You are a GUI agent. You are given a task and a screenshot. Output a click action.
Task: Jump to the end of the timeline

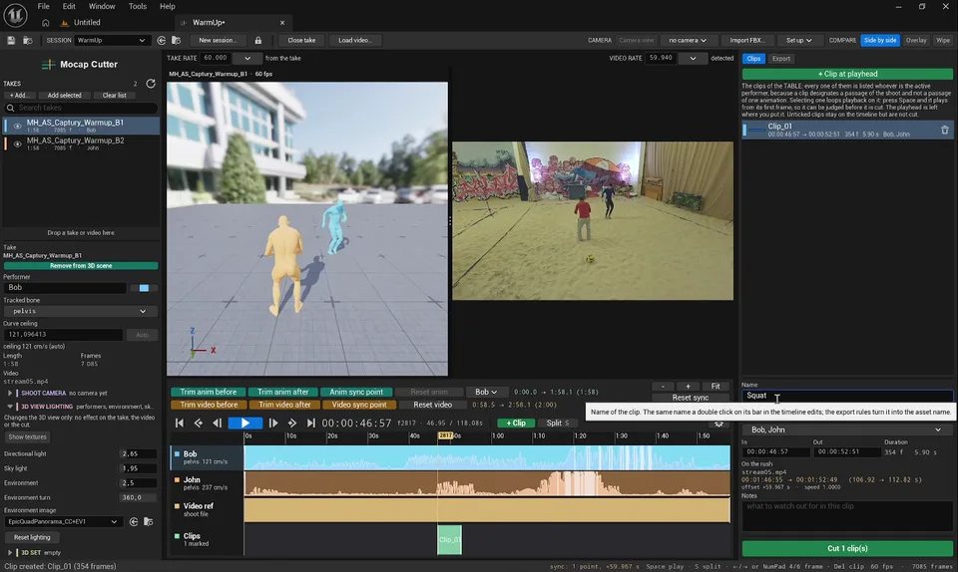point(311,423)
